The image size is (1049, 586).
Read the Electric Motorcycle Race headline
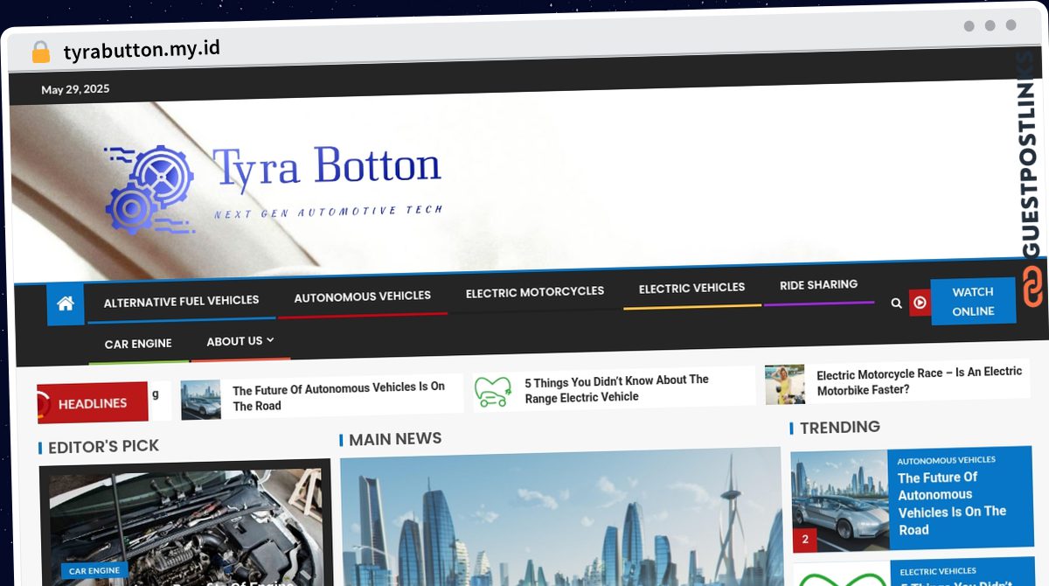point(920,380)
